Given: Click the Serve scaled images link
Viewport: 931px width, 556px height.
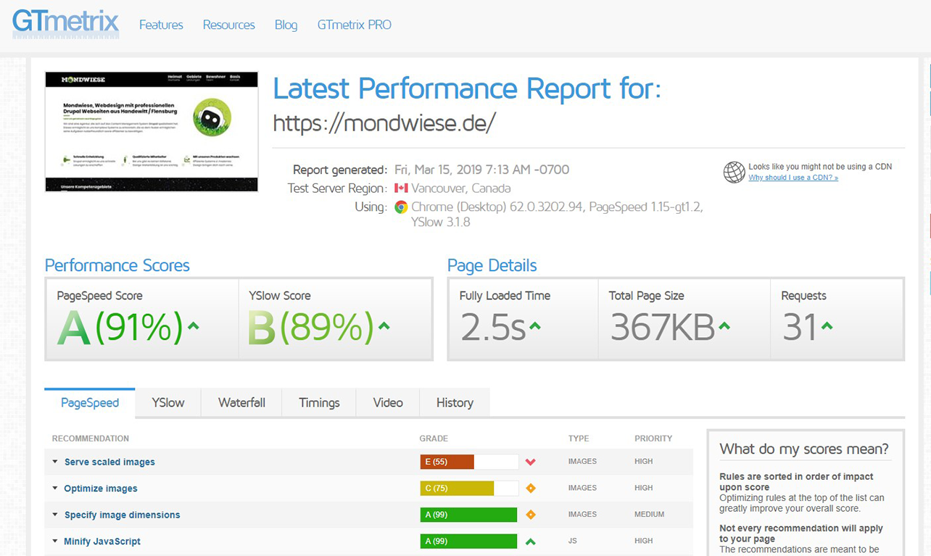Looking at the screenshot, I should (109, 462).
